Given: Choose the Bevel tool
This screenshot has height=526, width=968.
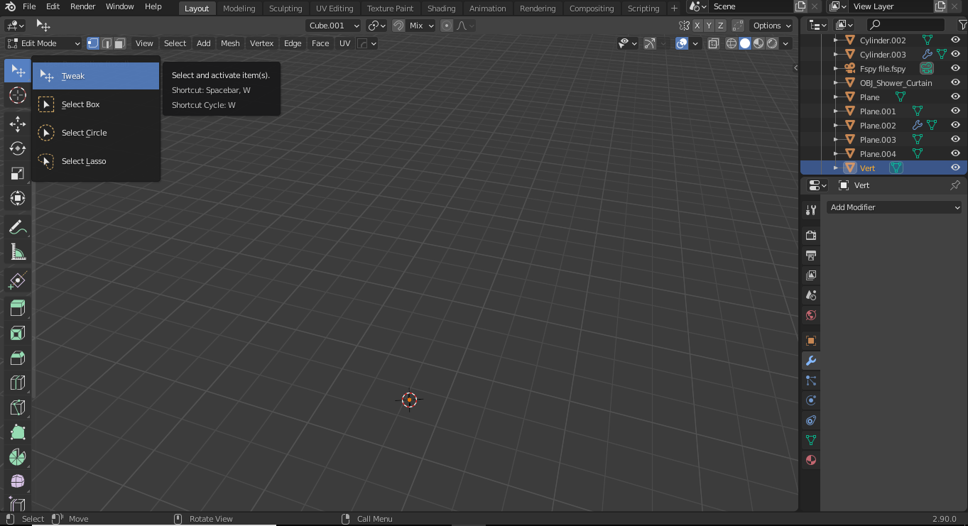Looking at the screenshot, I should (x=18, y=358).
